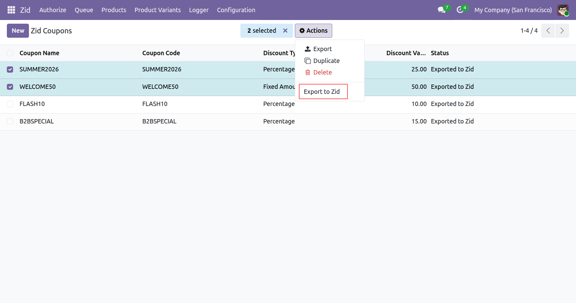Open the Logger menu

coord(199,10)
